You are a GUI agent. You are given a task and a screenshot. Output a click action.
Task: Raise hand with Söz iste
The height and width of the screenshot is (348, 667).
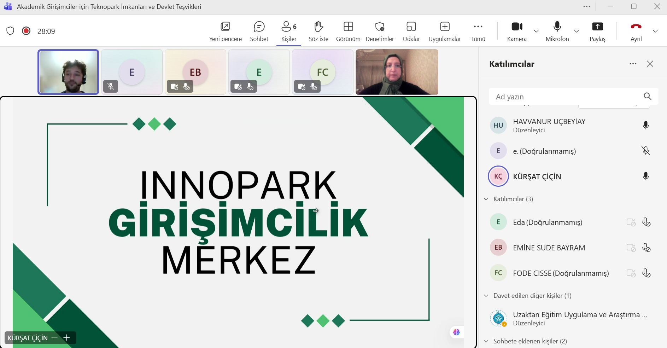pos(318,31)
